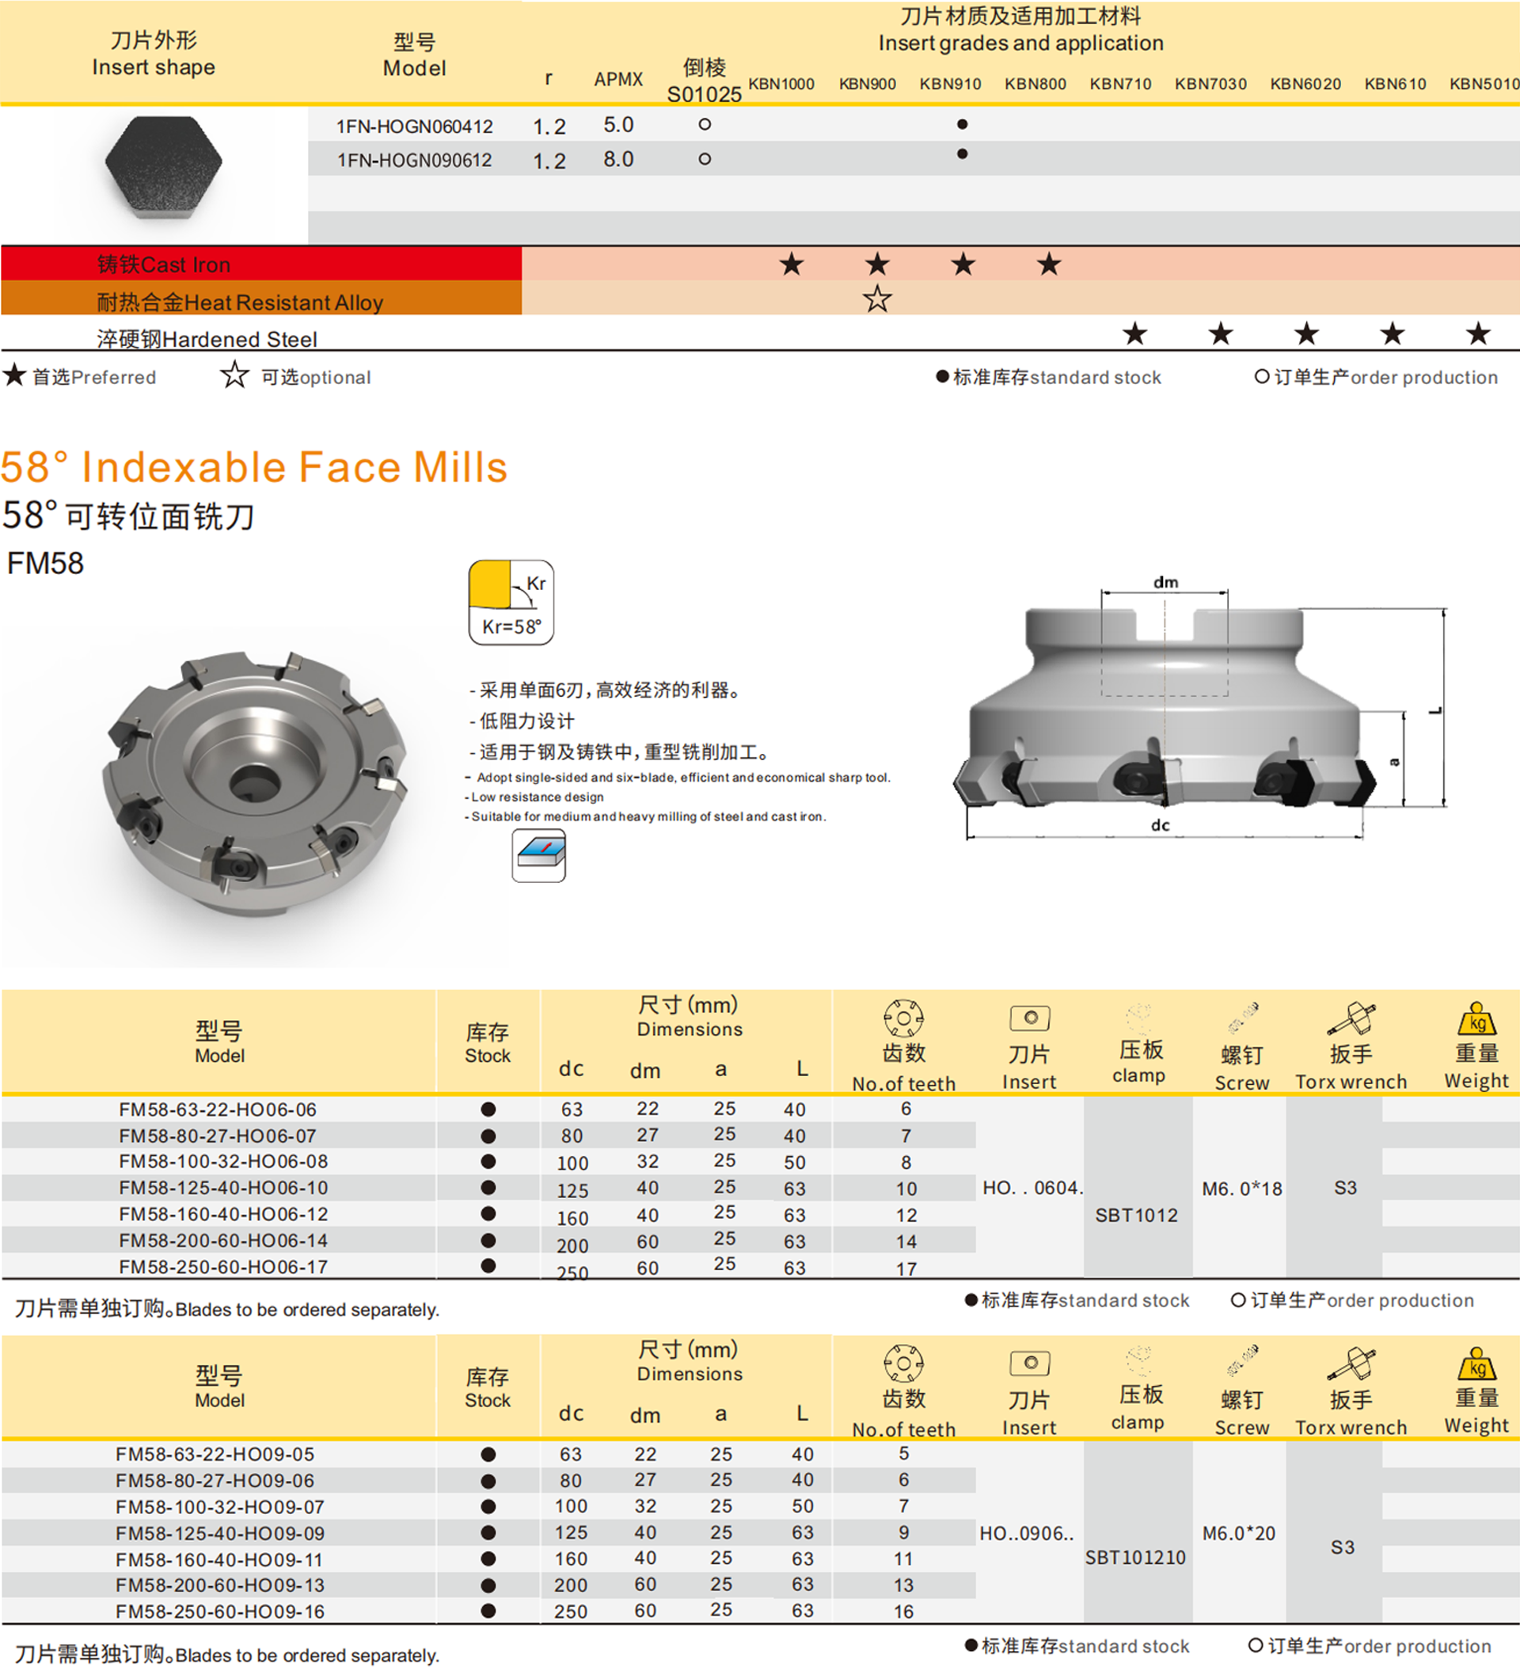Click the clamp icon in first table
The height and width of the screenshot is (1678, 1520).
point(1138,1018)
